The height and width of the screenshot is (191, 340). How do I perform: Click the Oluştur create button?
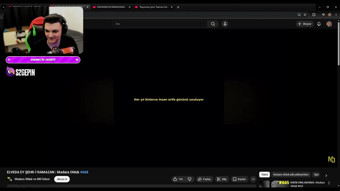(x=304, y=24)
